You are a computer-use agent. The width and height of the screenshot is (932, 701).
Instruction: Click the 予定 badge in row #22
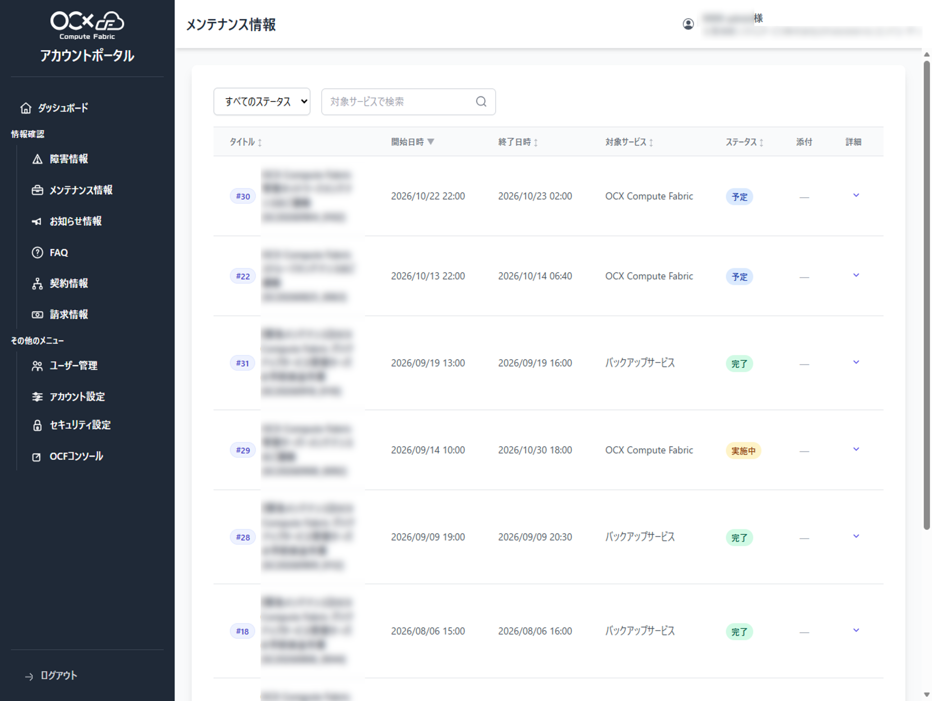[x=739, y=277]
